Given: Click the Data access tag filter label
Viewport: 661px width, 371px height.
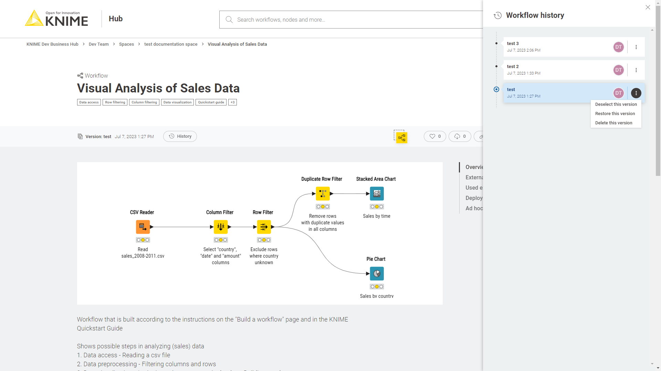Looking at the screenshot, I should (88, 102).
